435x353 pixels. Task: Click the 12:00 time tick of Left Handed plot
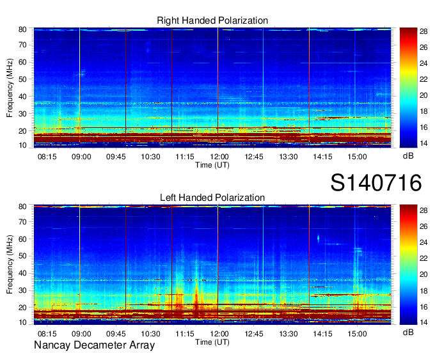pos(219,334)
